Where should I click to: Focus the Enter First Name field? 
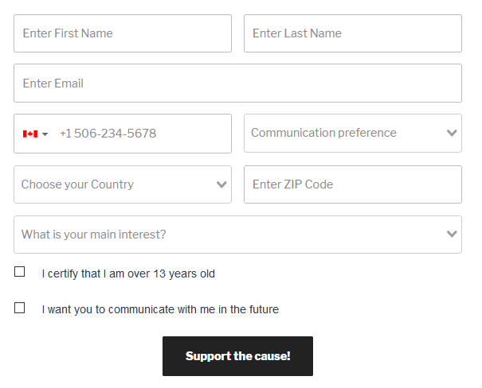pos(123,33)
